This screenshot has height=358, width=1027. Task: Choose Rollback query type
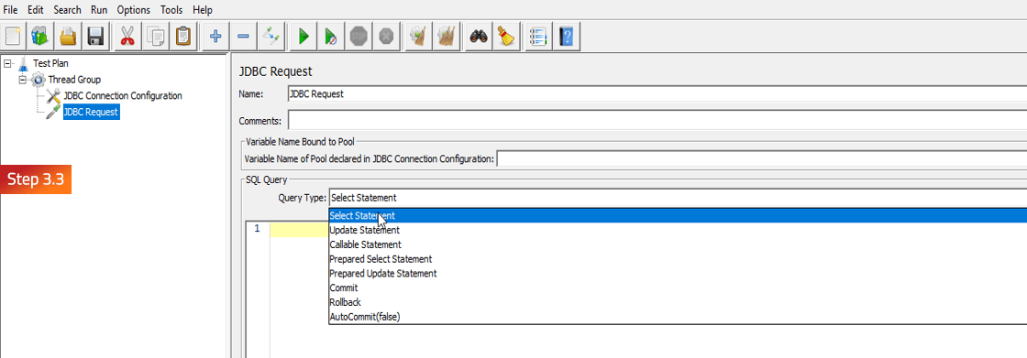pos(678,302)
